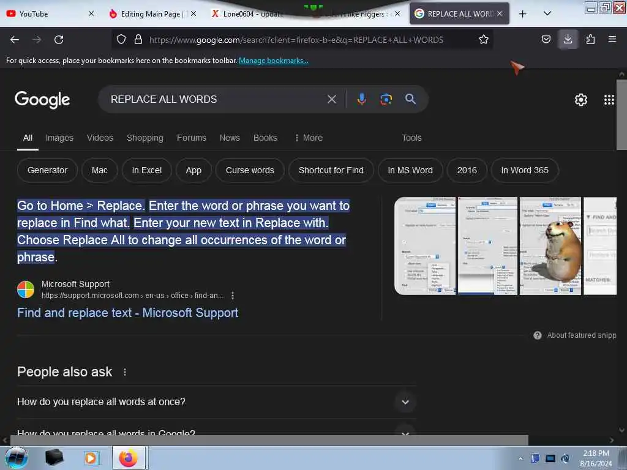Click the Firefox taskbar icon
The width and height of the screenshot is (627, 470).
click(129, 458)
